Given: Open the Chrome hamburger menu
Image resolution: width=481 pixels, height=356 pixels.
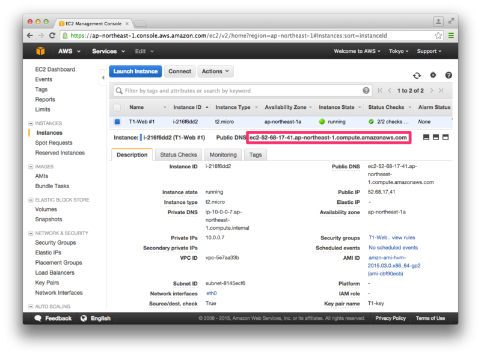Looking at the screenshot, I should click(451, 35).
